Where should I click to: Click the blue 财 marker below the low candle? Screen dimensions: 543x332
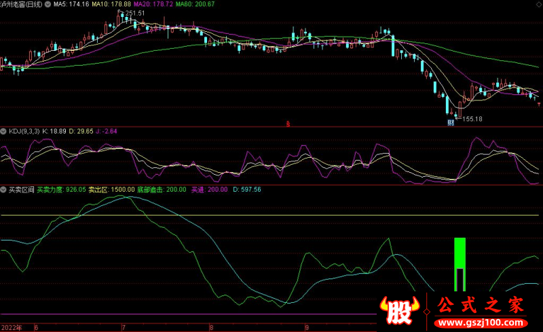[449, 123]
